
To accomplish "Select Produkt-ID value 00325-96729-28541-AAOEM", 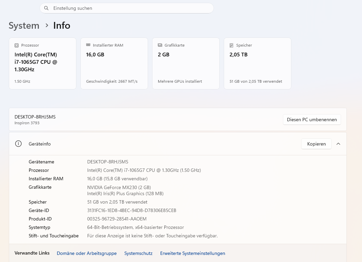I will tap(117, 219).
